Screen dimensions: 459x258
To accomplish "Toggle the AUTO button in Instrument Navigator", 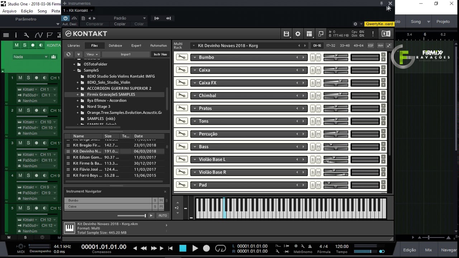I will [163, 215].
